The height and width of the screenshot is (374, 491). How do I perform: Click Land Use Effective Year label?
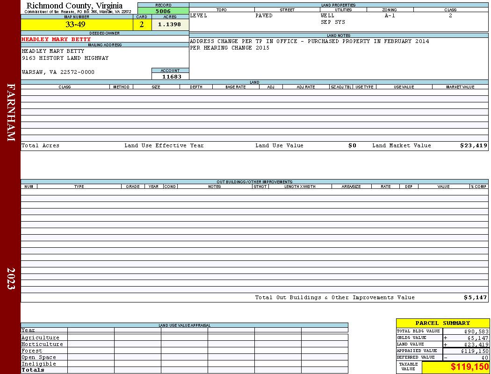164,145
